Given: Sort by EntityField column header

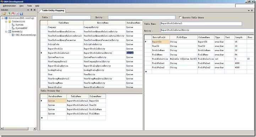Looking at the screenshot, I should click(160, 37).
